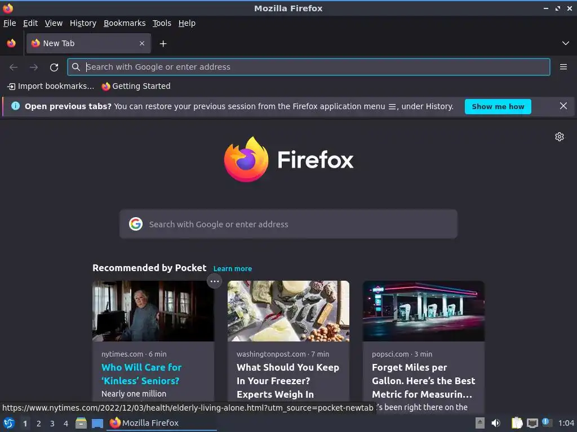Reload the current page
Image resolution: width=577 pixels, height=432 pixels.
pos(54,67)
